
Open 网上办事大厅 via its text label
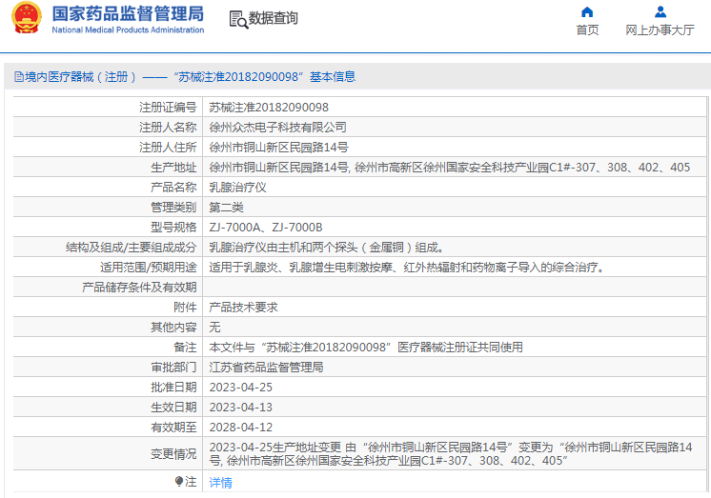660,30
